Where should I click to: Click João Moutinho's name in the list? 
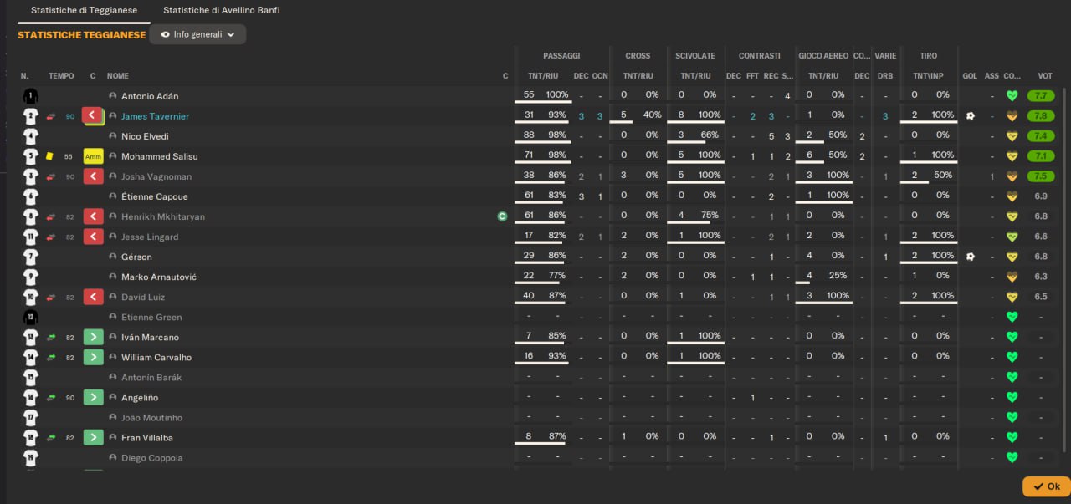[x=151, y=417]
